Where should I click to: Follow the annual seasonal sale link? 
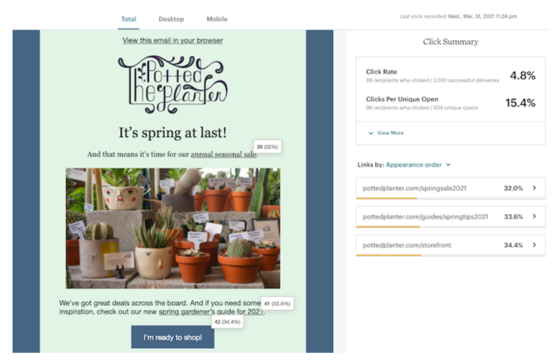coord(224,155)
